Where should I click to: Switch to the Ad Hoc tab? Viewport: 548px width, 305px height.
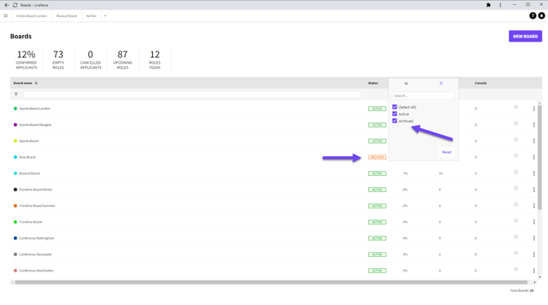92,16
